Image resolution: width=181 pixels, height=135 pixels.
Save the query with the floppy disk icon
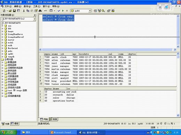(x=14, y=11)
